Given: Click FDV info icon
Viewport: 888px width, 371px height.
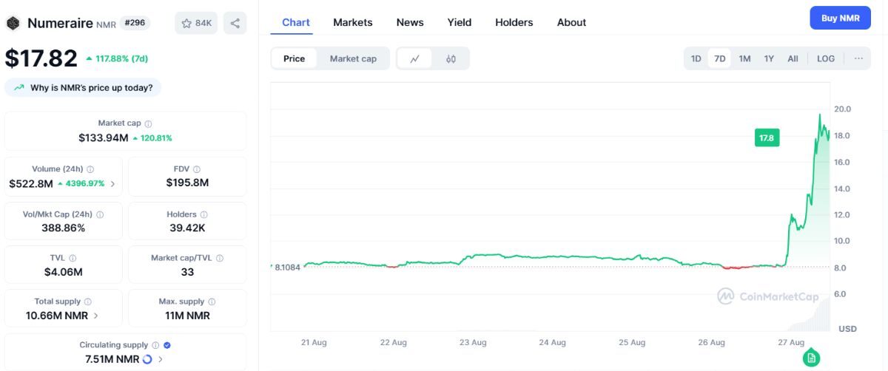Looking at the screenshot, I should (197, 169).
